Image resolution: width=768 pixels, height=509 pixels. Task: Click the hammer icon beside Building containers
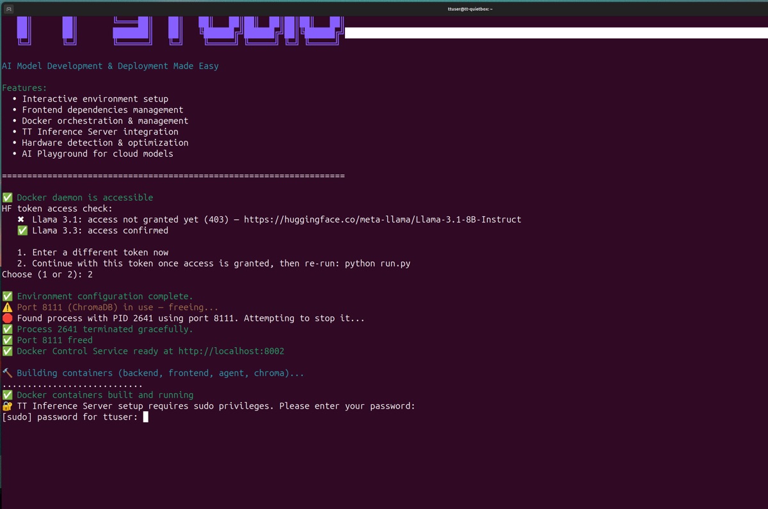click(x=7, y=373)
